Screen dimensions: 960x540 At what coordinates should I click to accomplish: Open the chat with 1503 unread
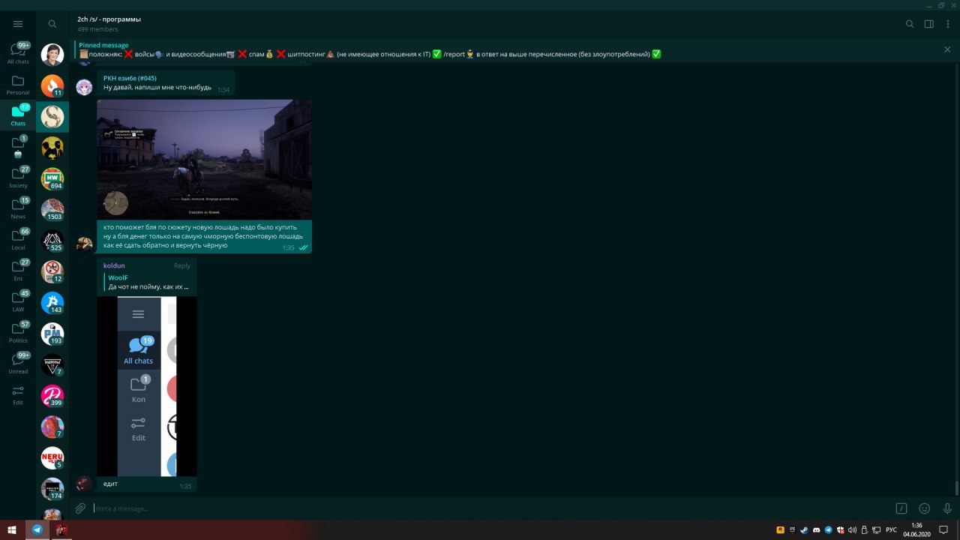click(52, 210)
